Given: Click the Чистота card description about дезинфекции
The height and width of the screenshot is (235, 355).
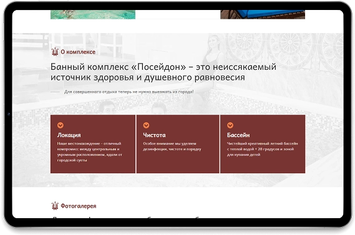Looking at the screenshot, I should click(x=172, y=146).
